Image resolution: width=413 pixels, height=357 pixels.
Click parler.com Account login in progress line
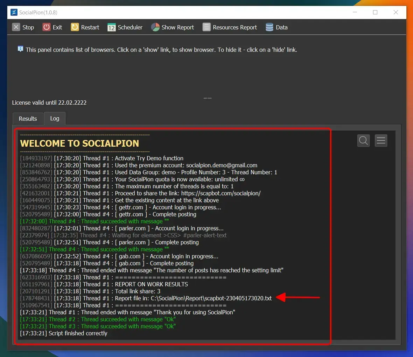(x=122, y=229)
